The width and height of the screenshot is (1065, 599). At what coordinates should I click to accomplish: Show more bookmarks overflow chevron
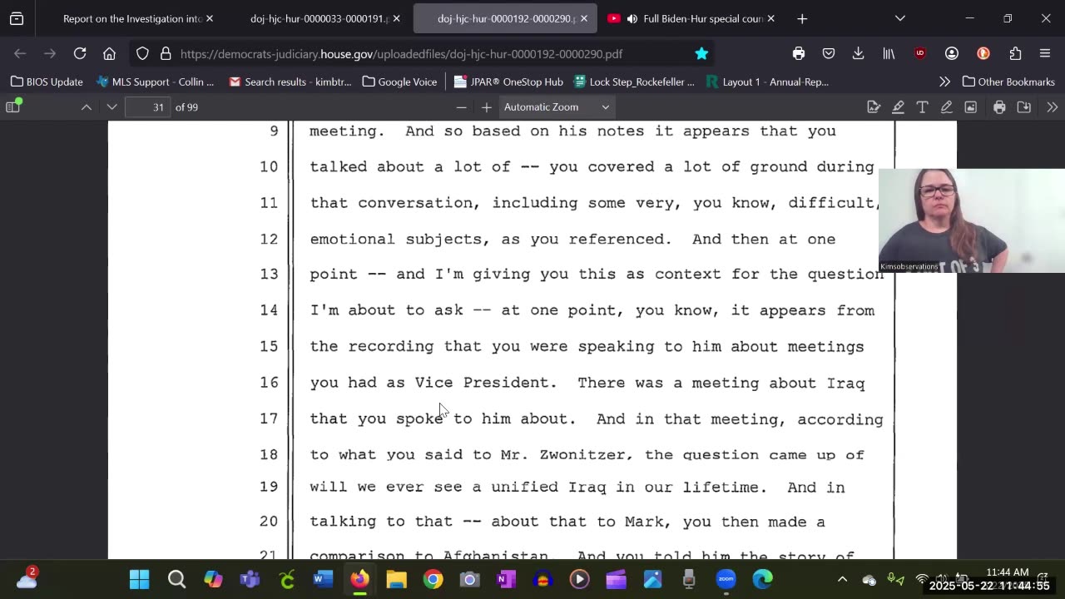(x=944, y=82)
